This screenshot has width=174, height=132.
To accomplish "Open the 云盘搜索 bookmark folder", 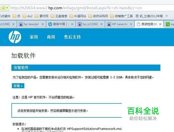I will coord(59,16).
